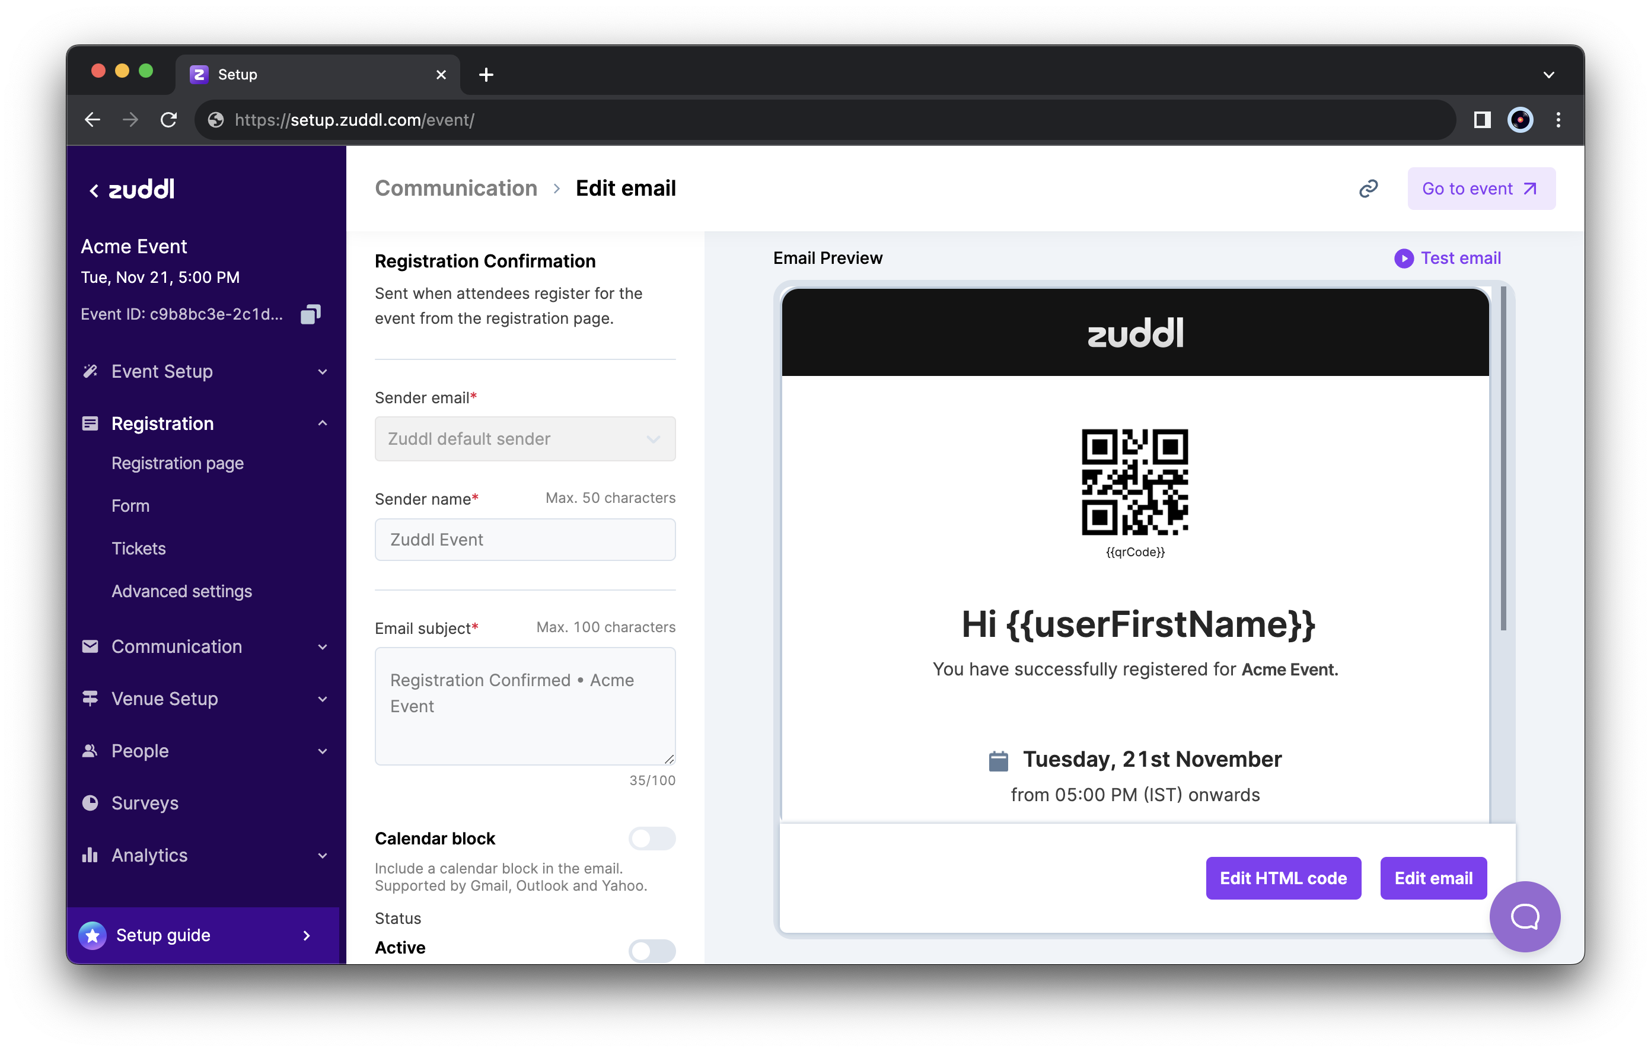
Task: Enable the Calendar block toggle
Action: [x=651, y=838]
